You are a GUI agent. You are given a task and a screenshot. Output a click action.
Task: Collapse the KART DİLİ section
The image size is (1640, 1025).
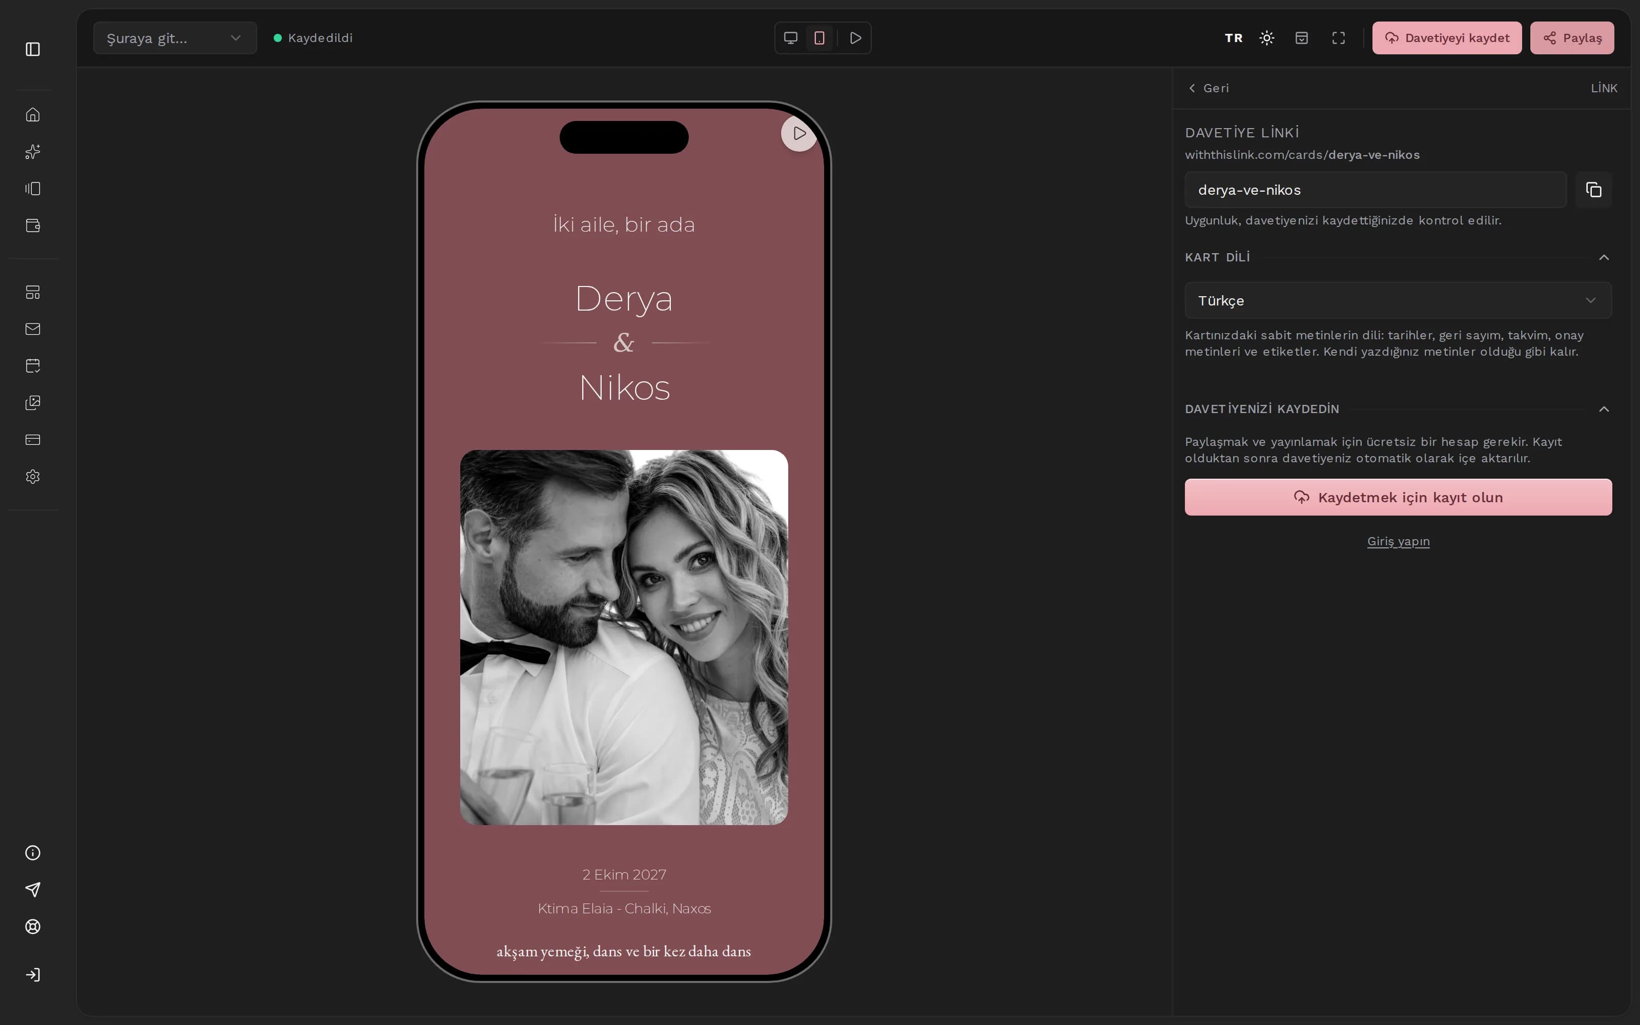1604,258
